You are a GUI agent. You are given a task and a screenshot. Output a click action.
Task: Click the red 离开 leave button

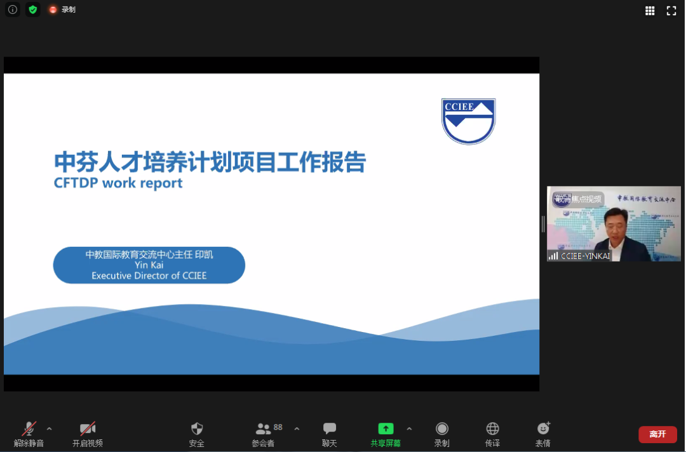click(657, 434)
